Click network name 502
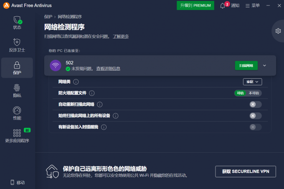The width and height of the screenshot is (284, 189). (x=70, y=63)
